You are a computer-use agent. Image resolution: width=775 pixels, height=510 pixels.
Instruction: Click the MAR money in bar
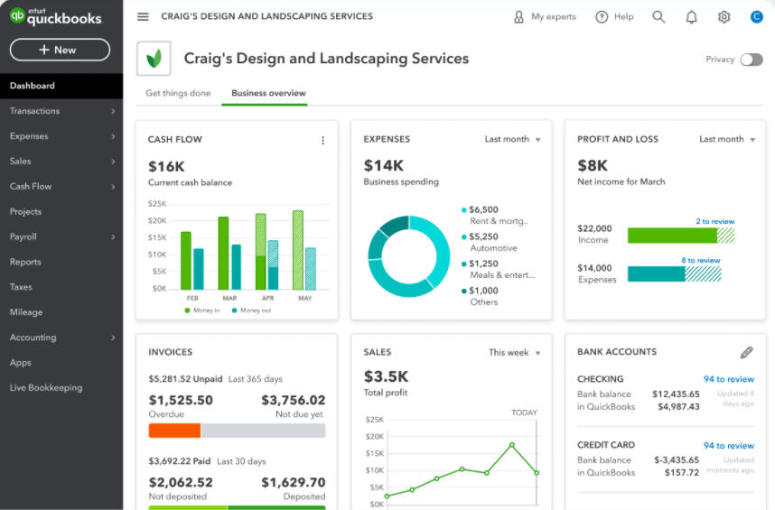(x=223, y=254)
